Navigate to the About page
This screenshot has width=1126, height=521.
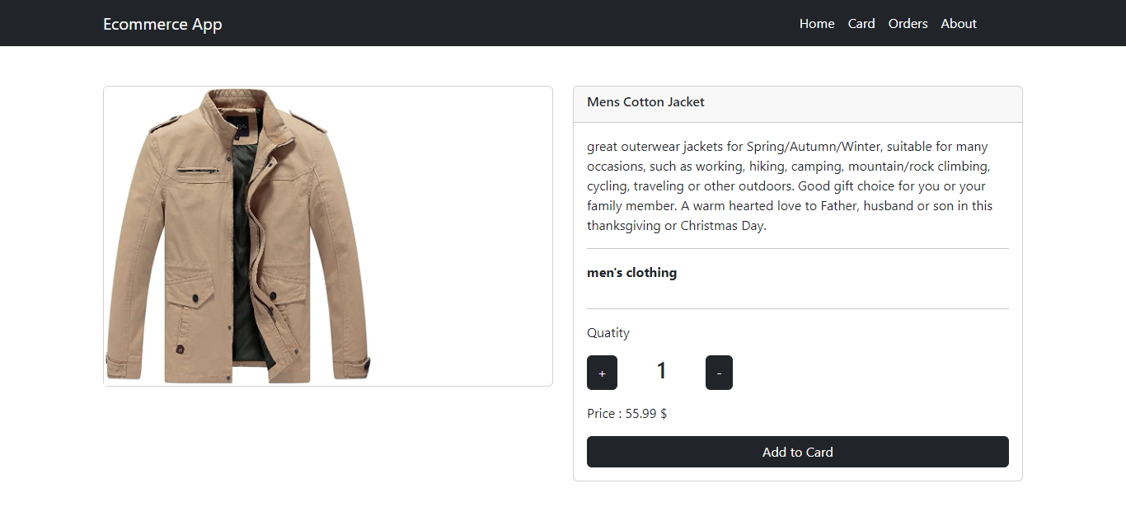point(959,24)
